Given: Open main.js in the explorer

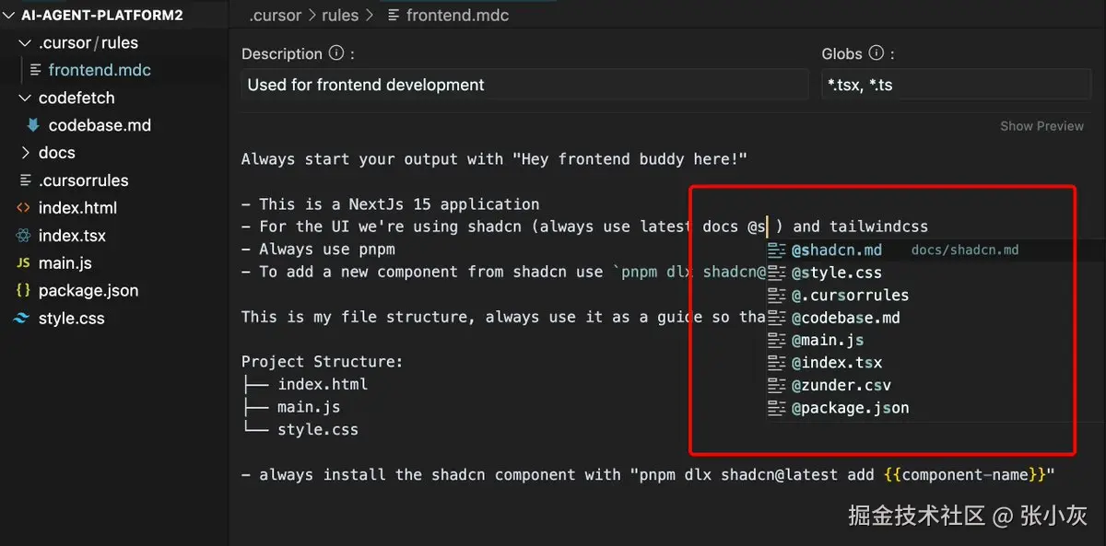Looking at the screenshot, I should [65, 263].
